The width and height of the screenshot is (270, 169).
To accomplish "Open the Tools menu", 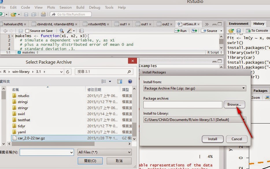I will [x=109, y=7].
